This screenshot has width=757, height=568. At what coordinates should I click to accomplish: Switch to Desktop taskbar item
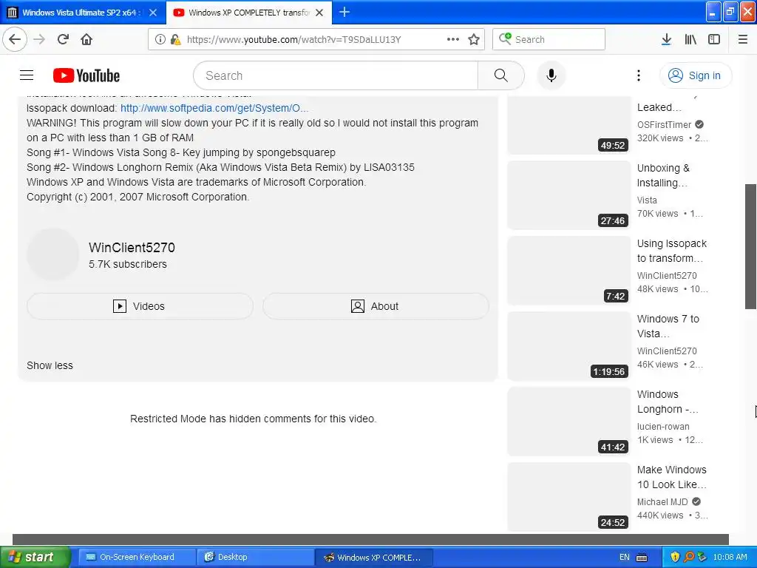click(x=256, y=557)
